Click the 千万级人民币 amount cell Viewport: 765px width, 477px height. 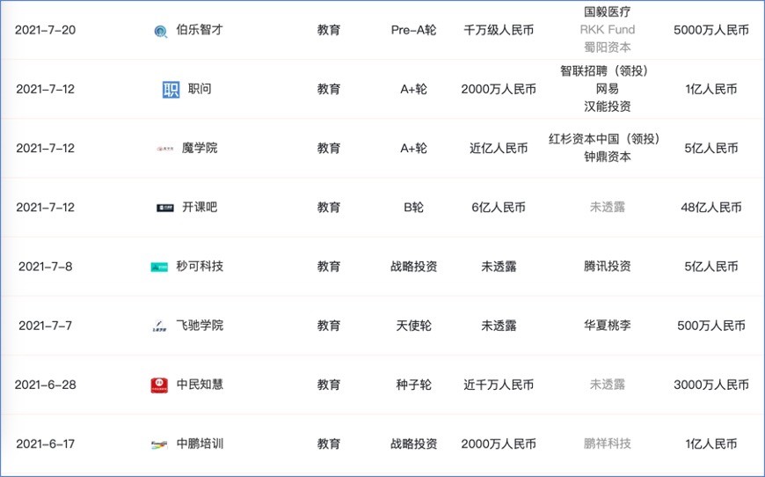(499, 30)
